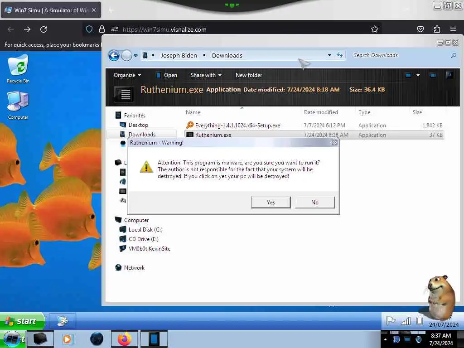This screenshot has width=464, height=348.
Task: Open the Recycle Bin desktop icon
Action: [18, 69]
